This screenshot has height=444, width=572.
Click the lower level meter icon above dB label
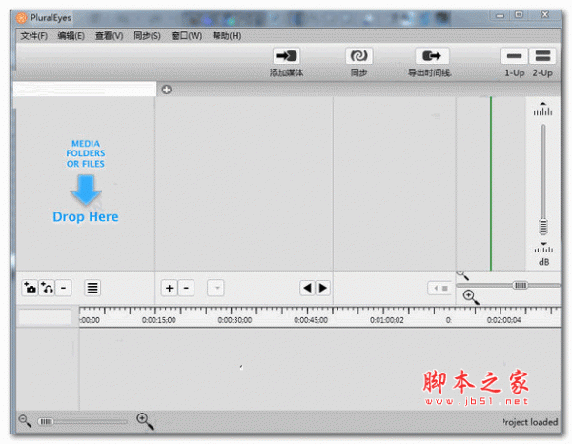pos(543,248)
